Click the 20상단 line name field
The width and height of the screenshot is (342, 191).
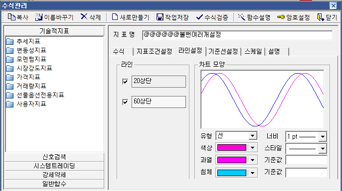point(159,82)
